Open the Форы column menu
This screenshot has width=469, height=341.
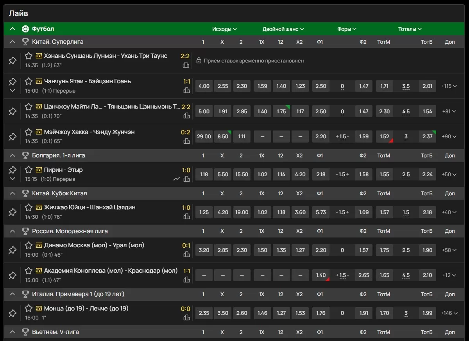coord(347,29)
